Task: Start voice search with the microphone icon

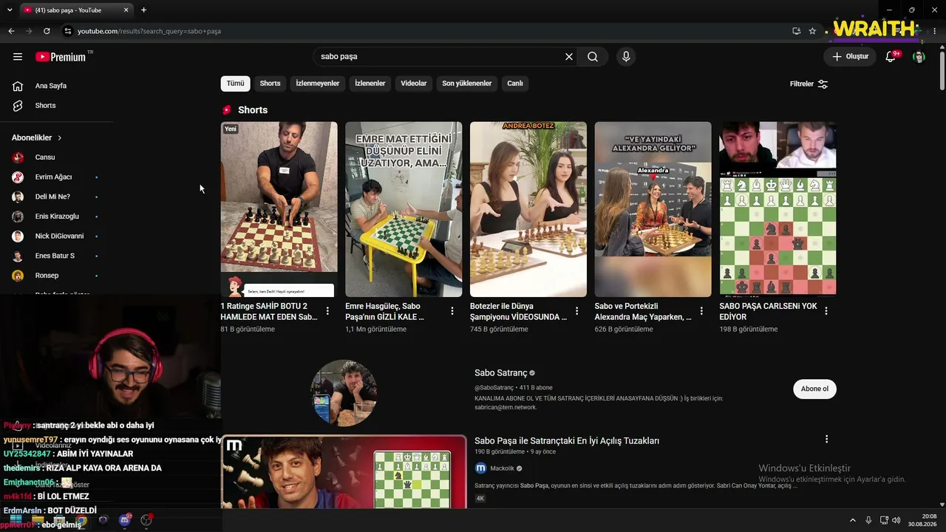Action: pyautogui.click(x=626, y=57)
